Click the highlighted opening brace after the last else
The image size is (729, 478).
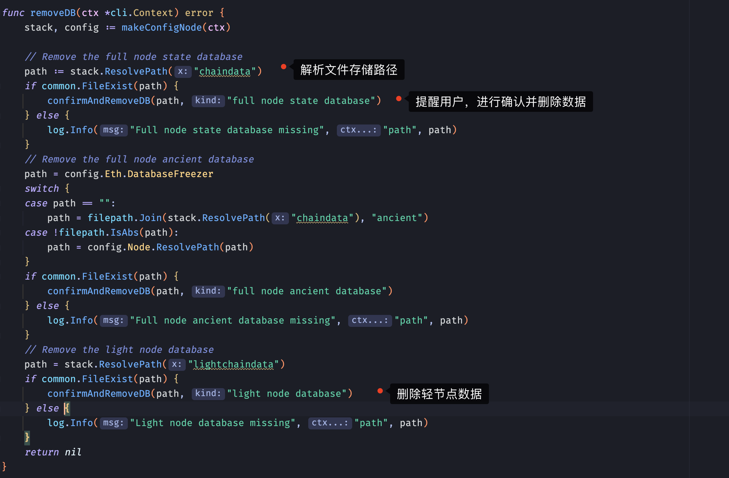click(67, 408)
